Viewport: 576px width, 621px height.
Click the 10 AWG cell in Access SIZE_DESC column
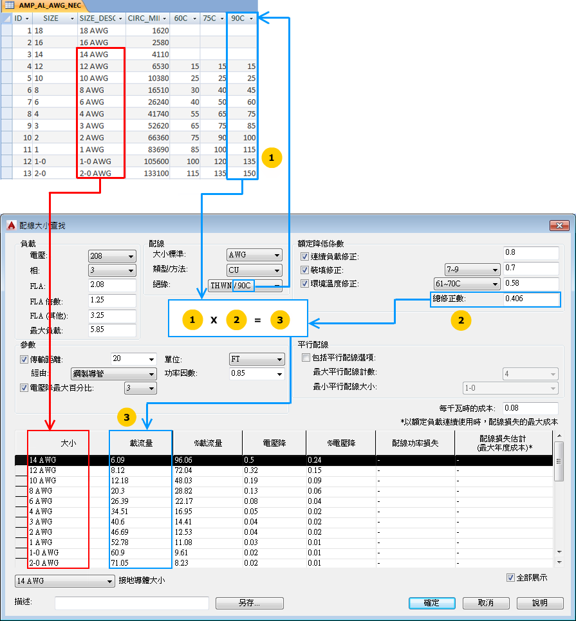(102, 78)
